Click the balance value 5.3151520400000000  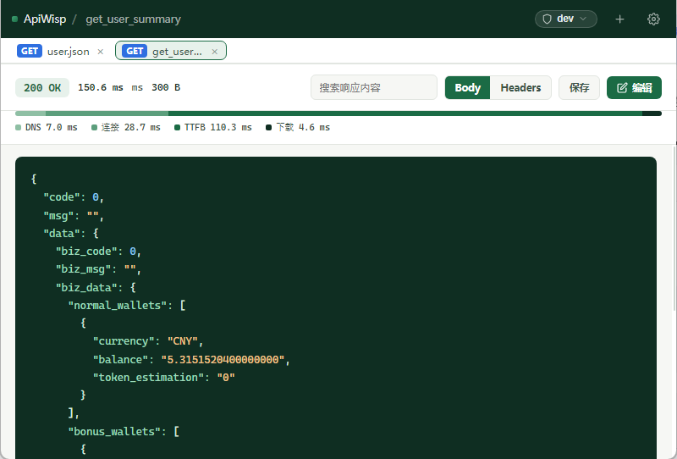(x=223, y=360)
